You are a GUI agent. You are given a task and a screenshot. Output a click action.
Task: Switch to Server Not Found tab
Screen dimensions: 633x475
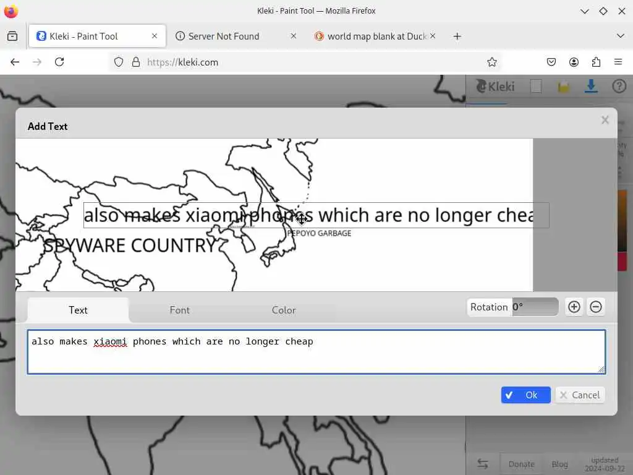(224, 36)
